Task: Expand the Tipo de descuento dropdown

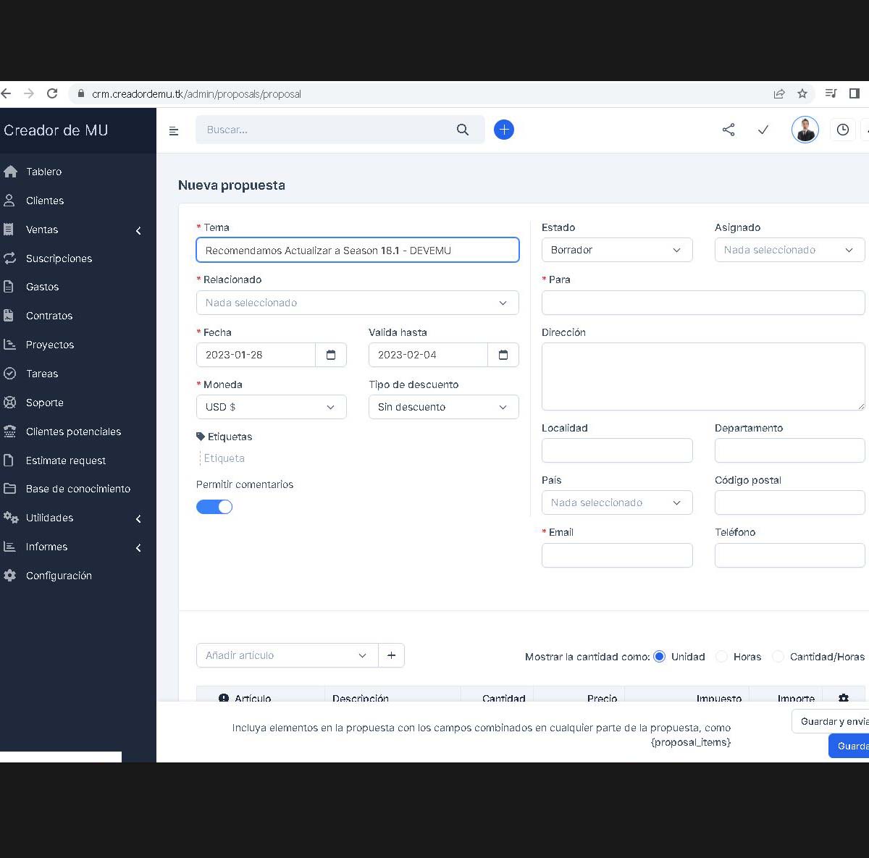Action: click(444, 407)
